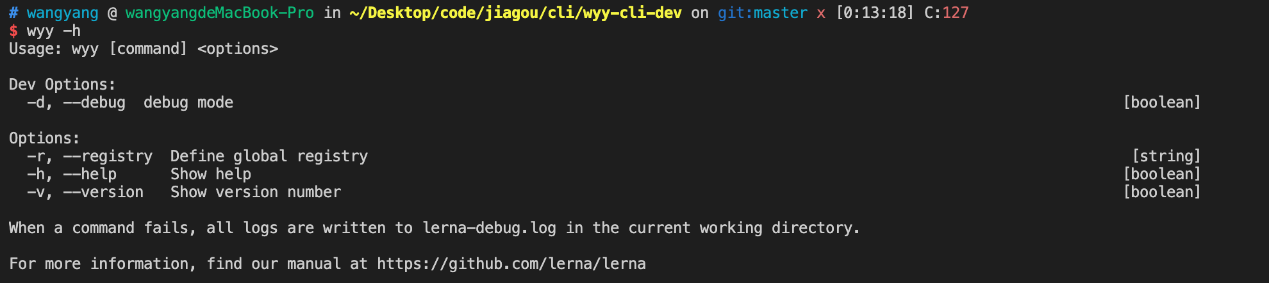Screen dimensions: 1269x283
Task: Click the Usage line text
Action: (144, 49)
